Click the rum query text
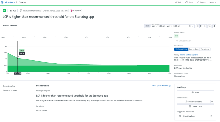The height and width of the screenshot is (122, 220). (x=193, y=59)
